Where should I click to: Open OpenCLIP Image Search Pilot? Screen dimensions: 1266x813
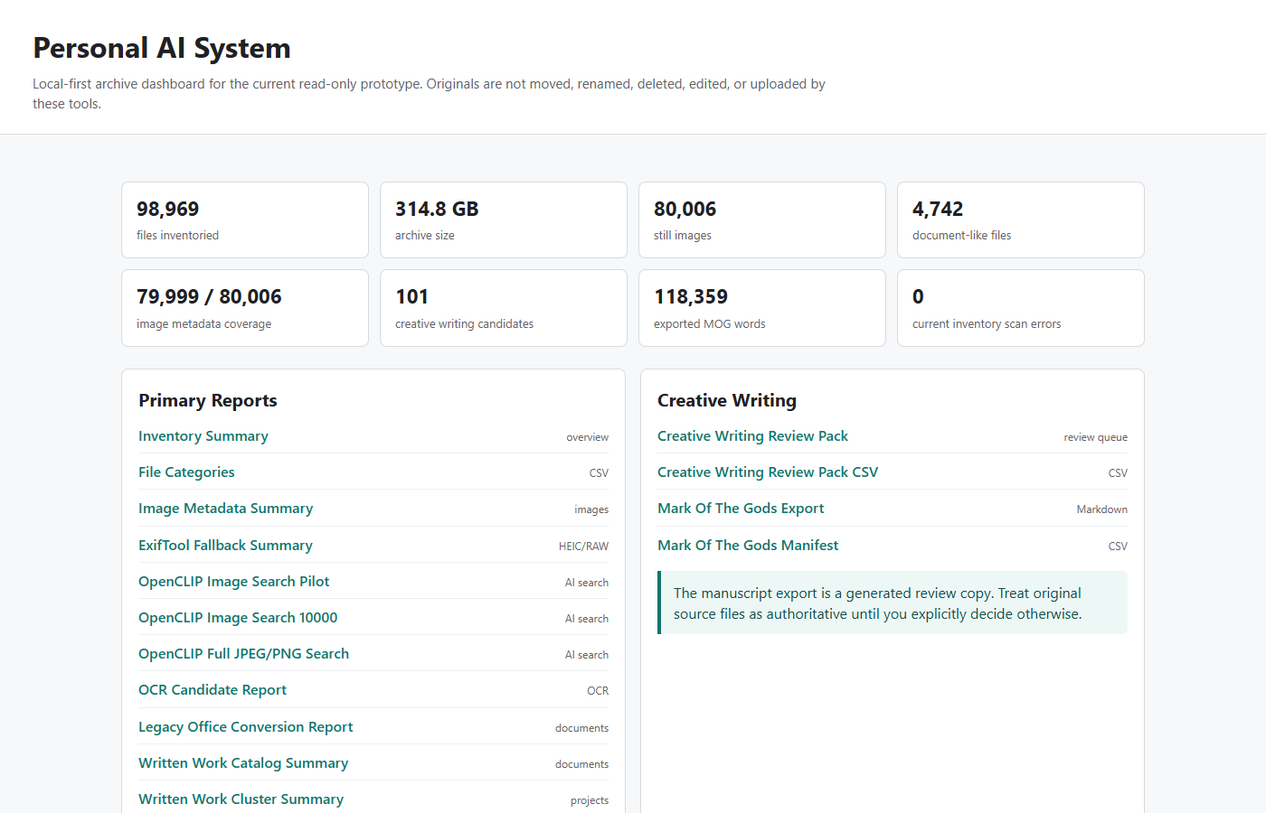233,582
